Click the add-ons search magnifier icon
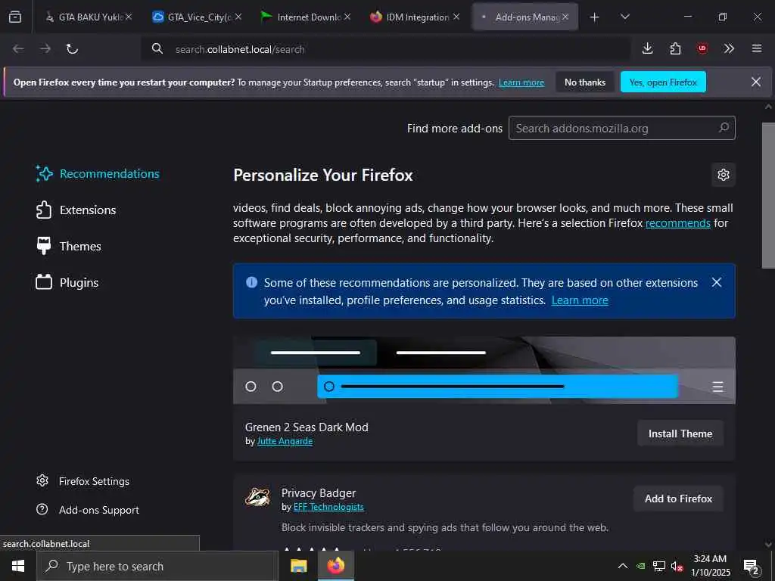775x581 pixels. [724, 128]
